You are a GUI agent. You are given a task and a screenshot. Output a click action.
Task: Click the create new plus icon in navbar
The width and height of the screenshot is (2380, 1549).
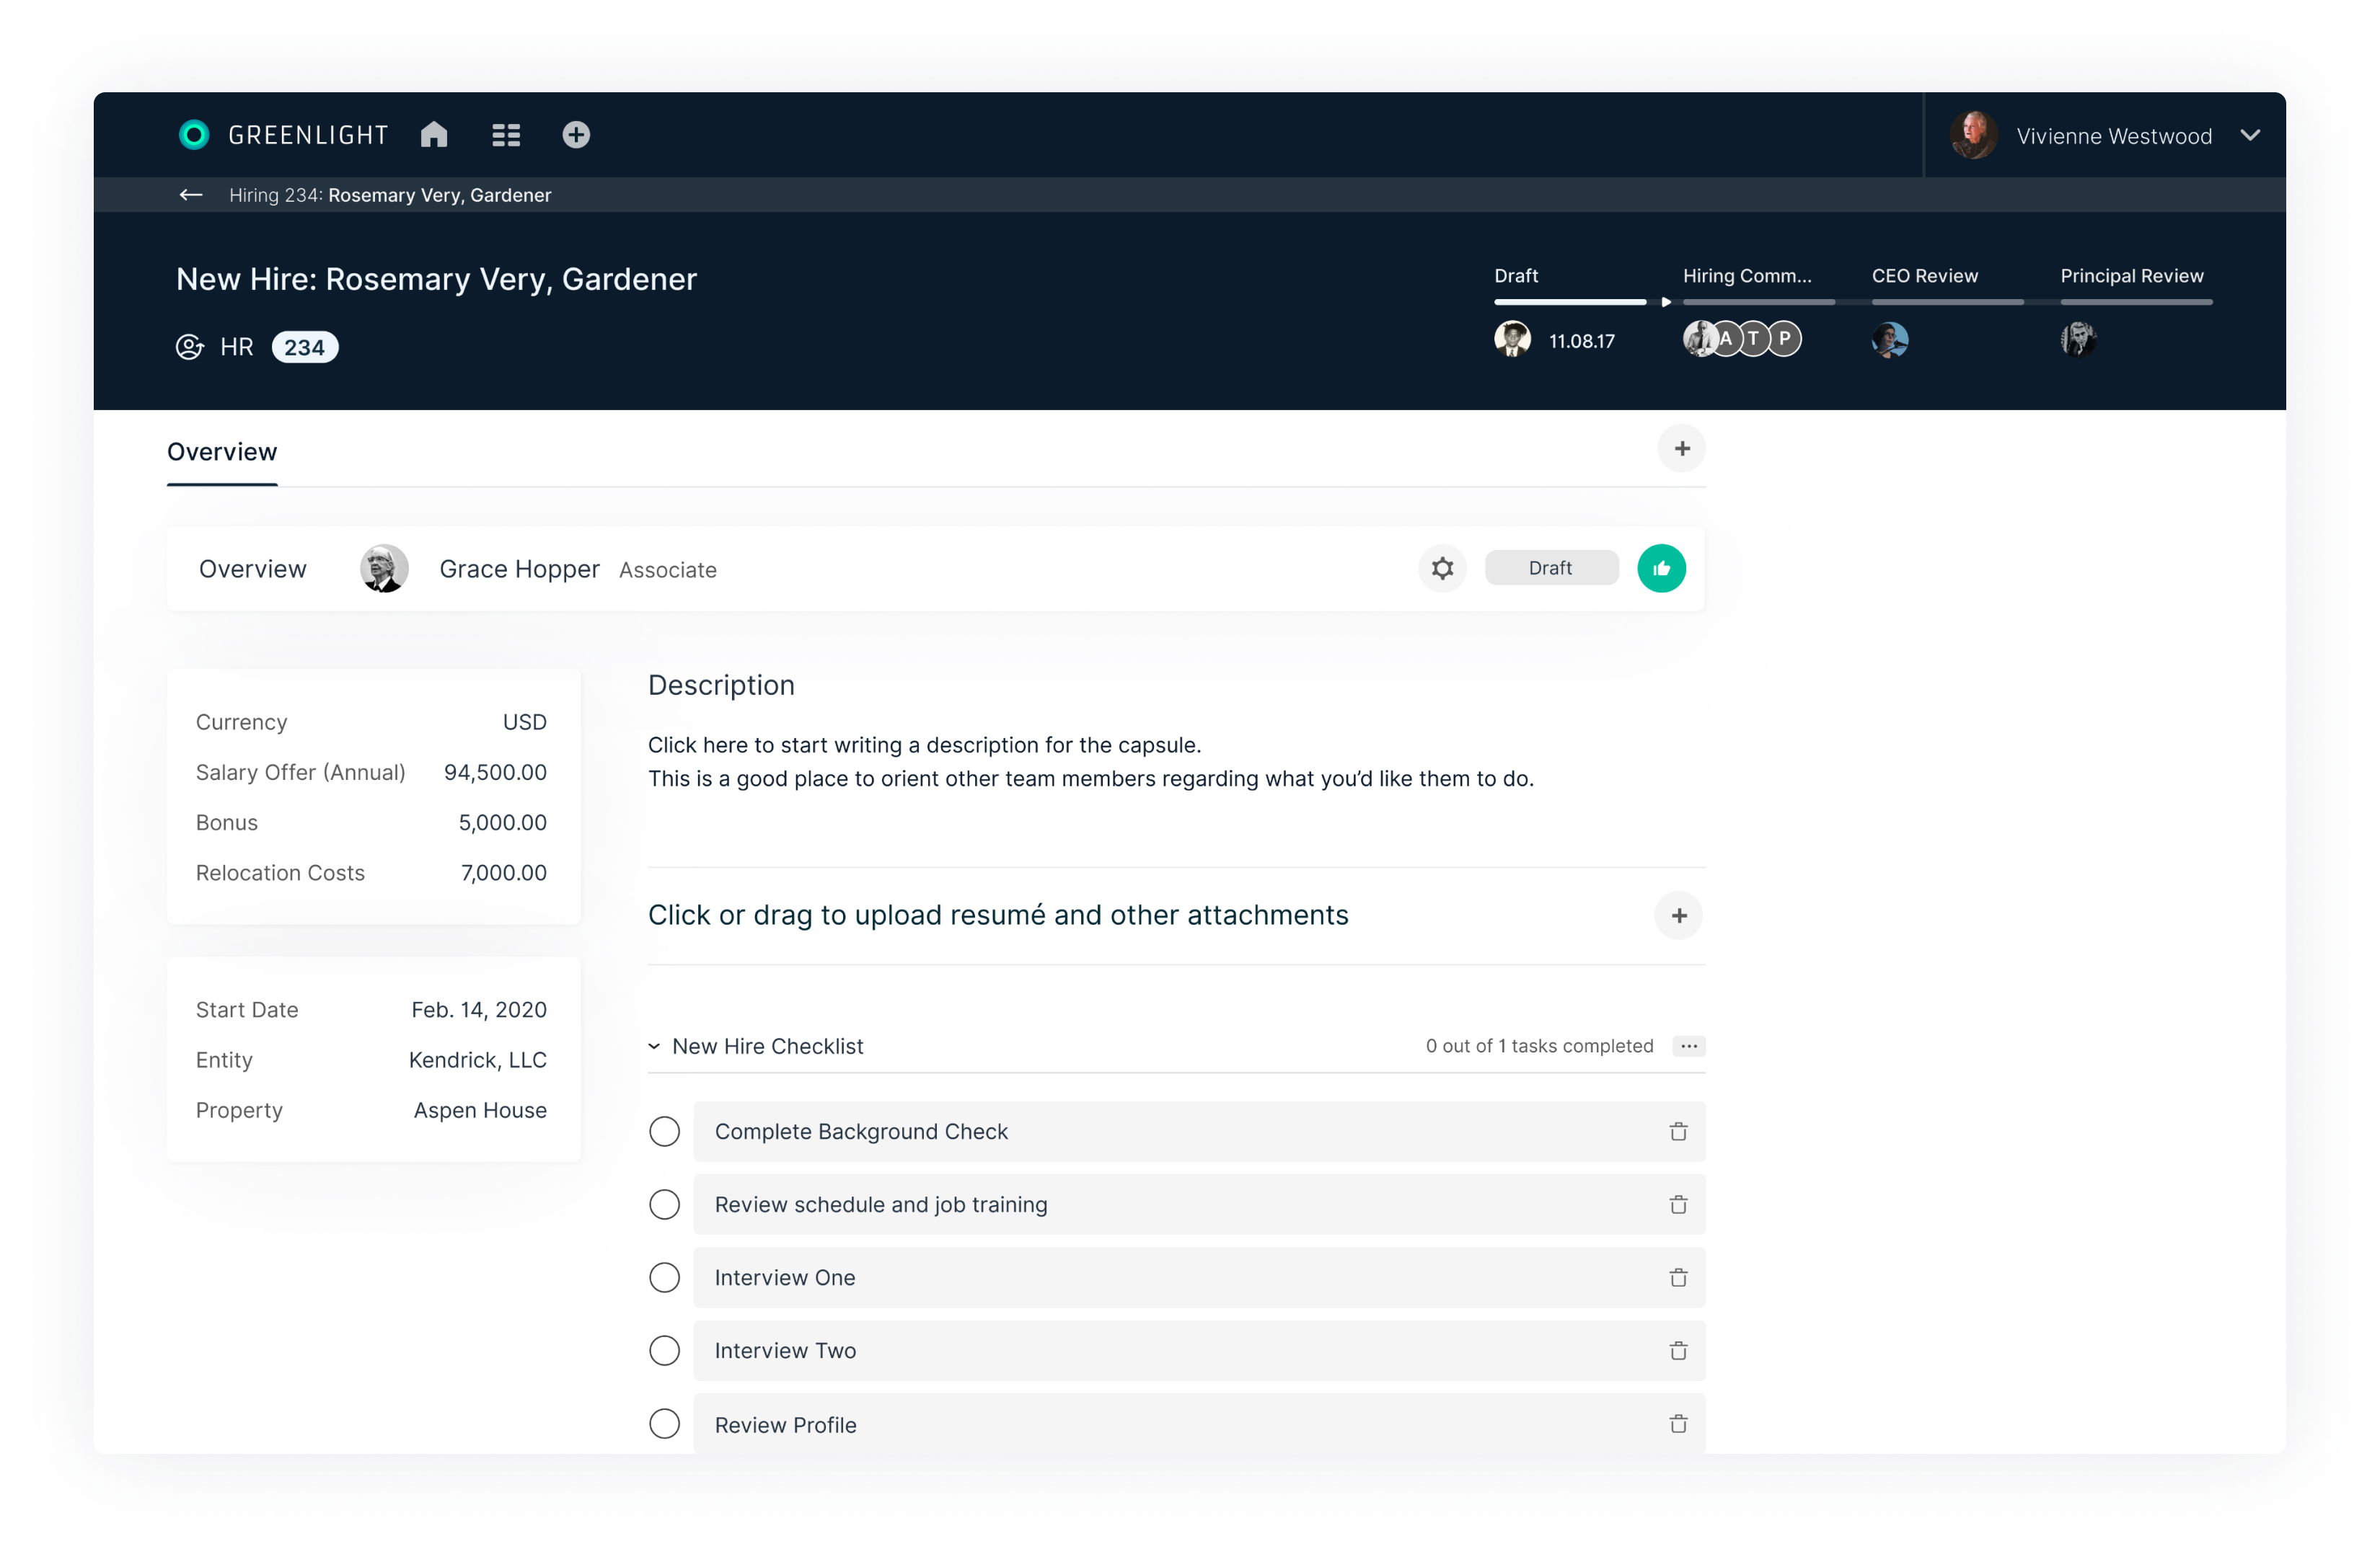[x=576, y=135]
